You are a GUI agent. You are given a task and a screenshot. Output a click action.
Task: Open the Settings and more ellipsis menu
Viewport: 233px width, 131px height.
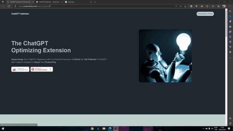pos(230,6)
